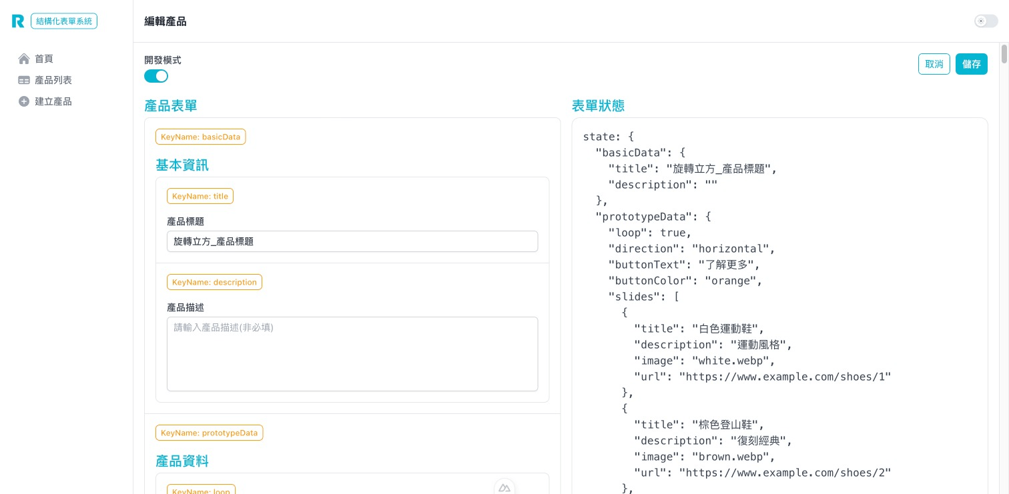Click the R logo icon
The height and width of the screenshot is (494, 1009).
click(18, 21)
